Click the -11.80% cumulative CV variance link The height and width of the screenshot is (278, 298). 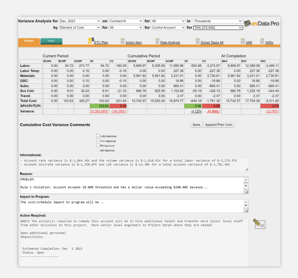(213, 111)
